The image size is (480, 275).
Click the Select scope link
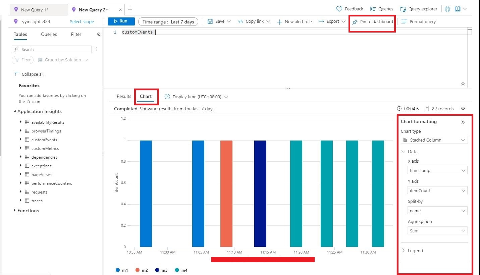tap(82, 21)
